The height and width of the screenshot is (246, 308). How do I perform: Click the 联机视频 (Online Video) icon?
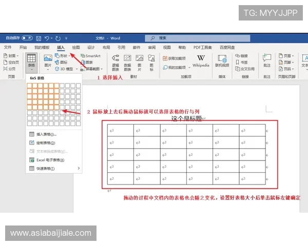pos(222,61)
